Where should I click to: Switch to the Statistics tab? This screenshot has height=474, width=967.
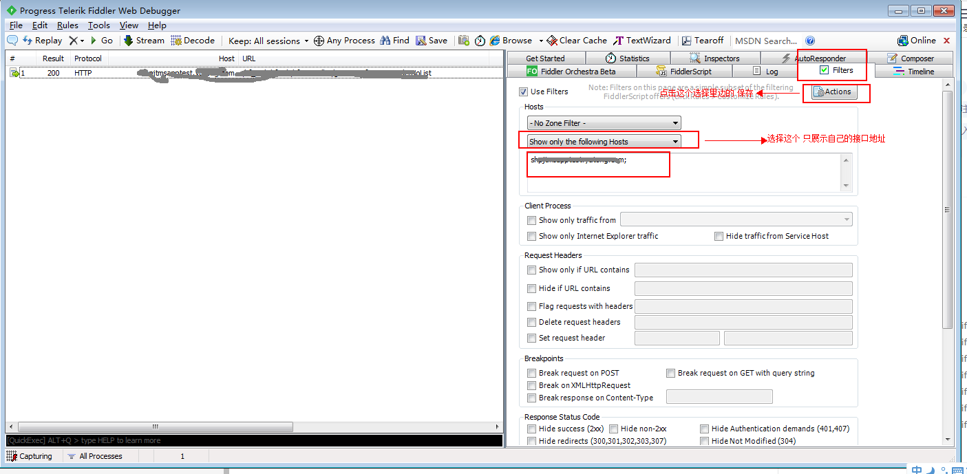627,58
